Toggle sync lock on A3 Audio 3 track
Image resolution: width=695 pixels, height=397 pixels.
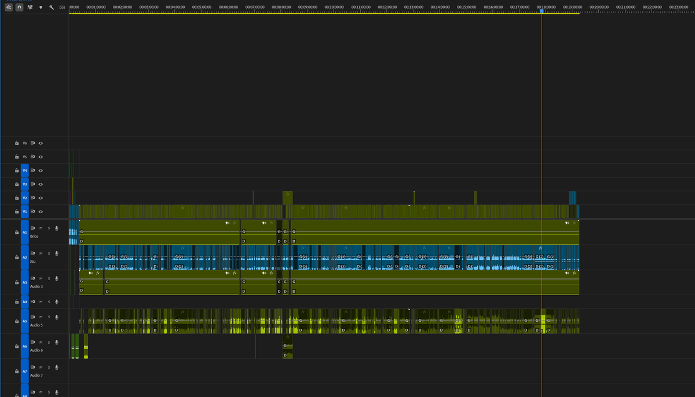click(x=33, y=278)
